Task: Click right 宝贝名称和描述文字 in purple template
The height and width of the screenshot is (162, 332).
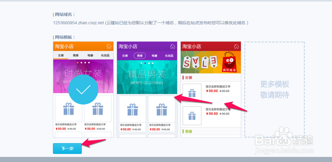Action: pyautogui.click(x=160, y=125)
